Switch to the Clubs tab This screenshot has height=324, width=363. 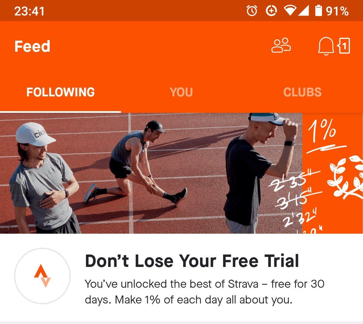click(x=302, y=92)
